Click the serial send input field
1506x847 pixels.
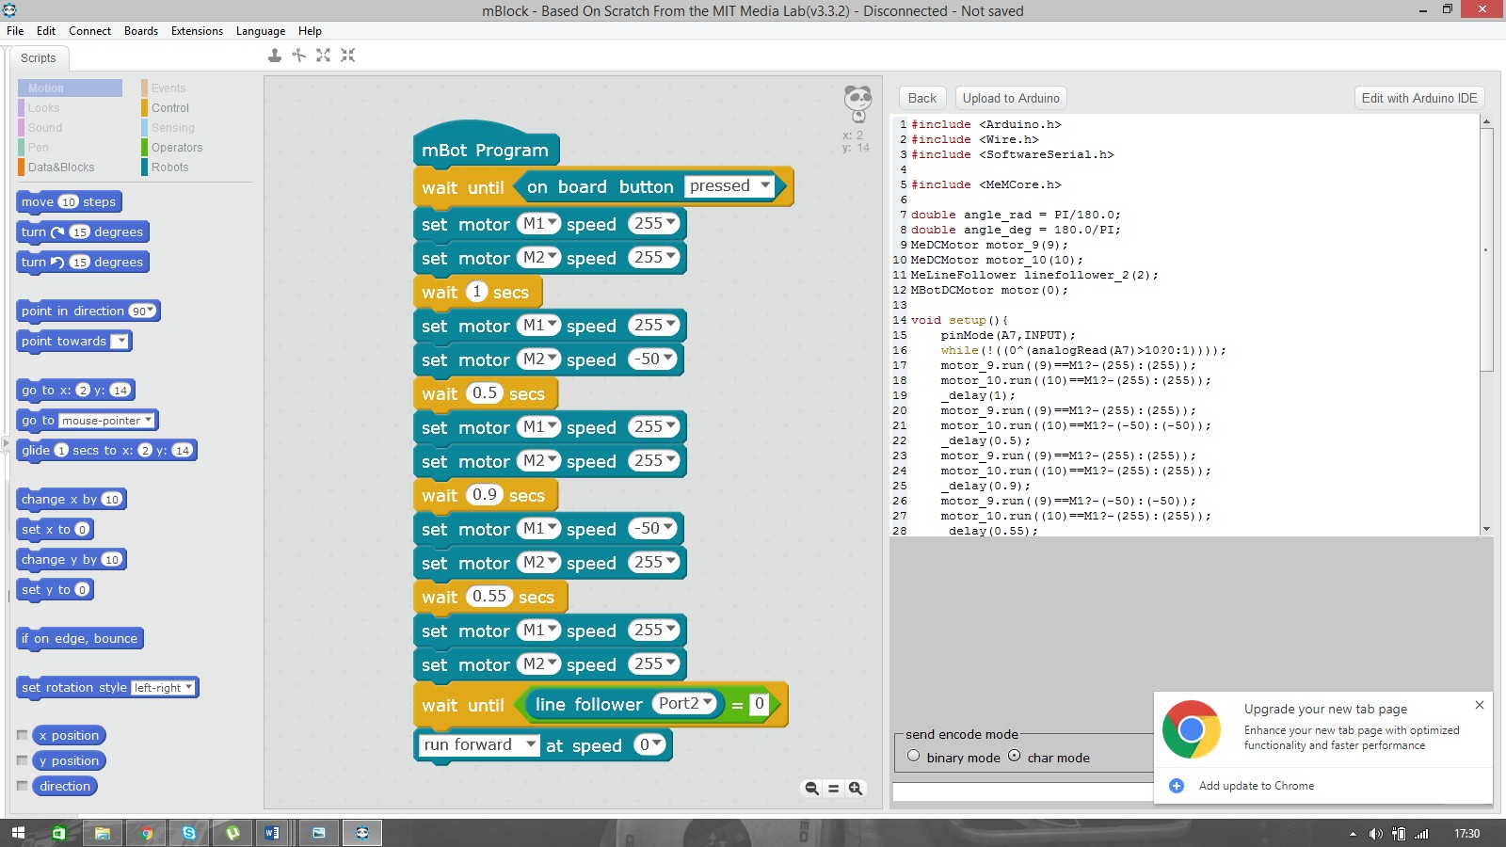tap(1023, 792)
